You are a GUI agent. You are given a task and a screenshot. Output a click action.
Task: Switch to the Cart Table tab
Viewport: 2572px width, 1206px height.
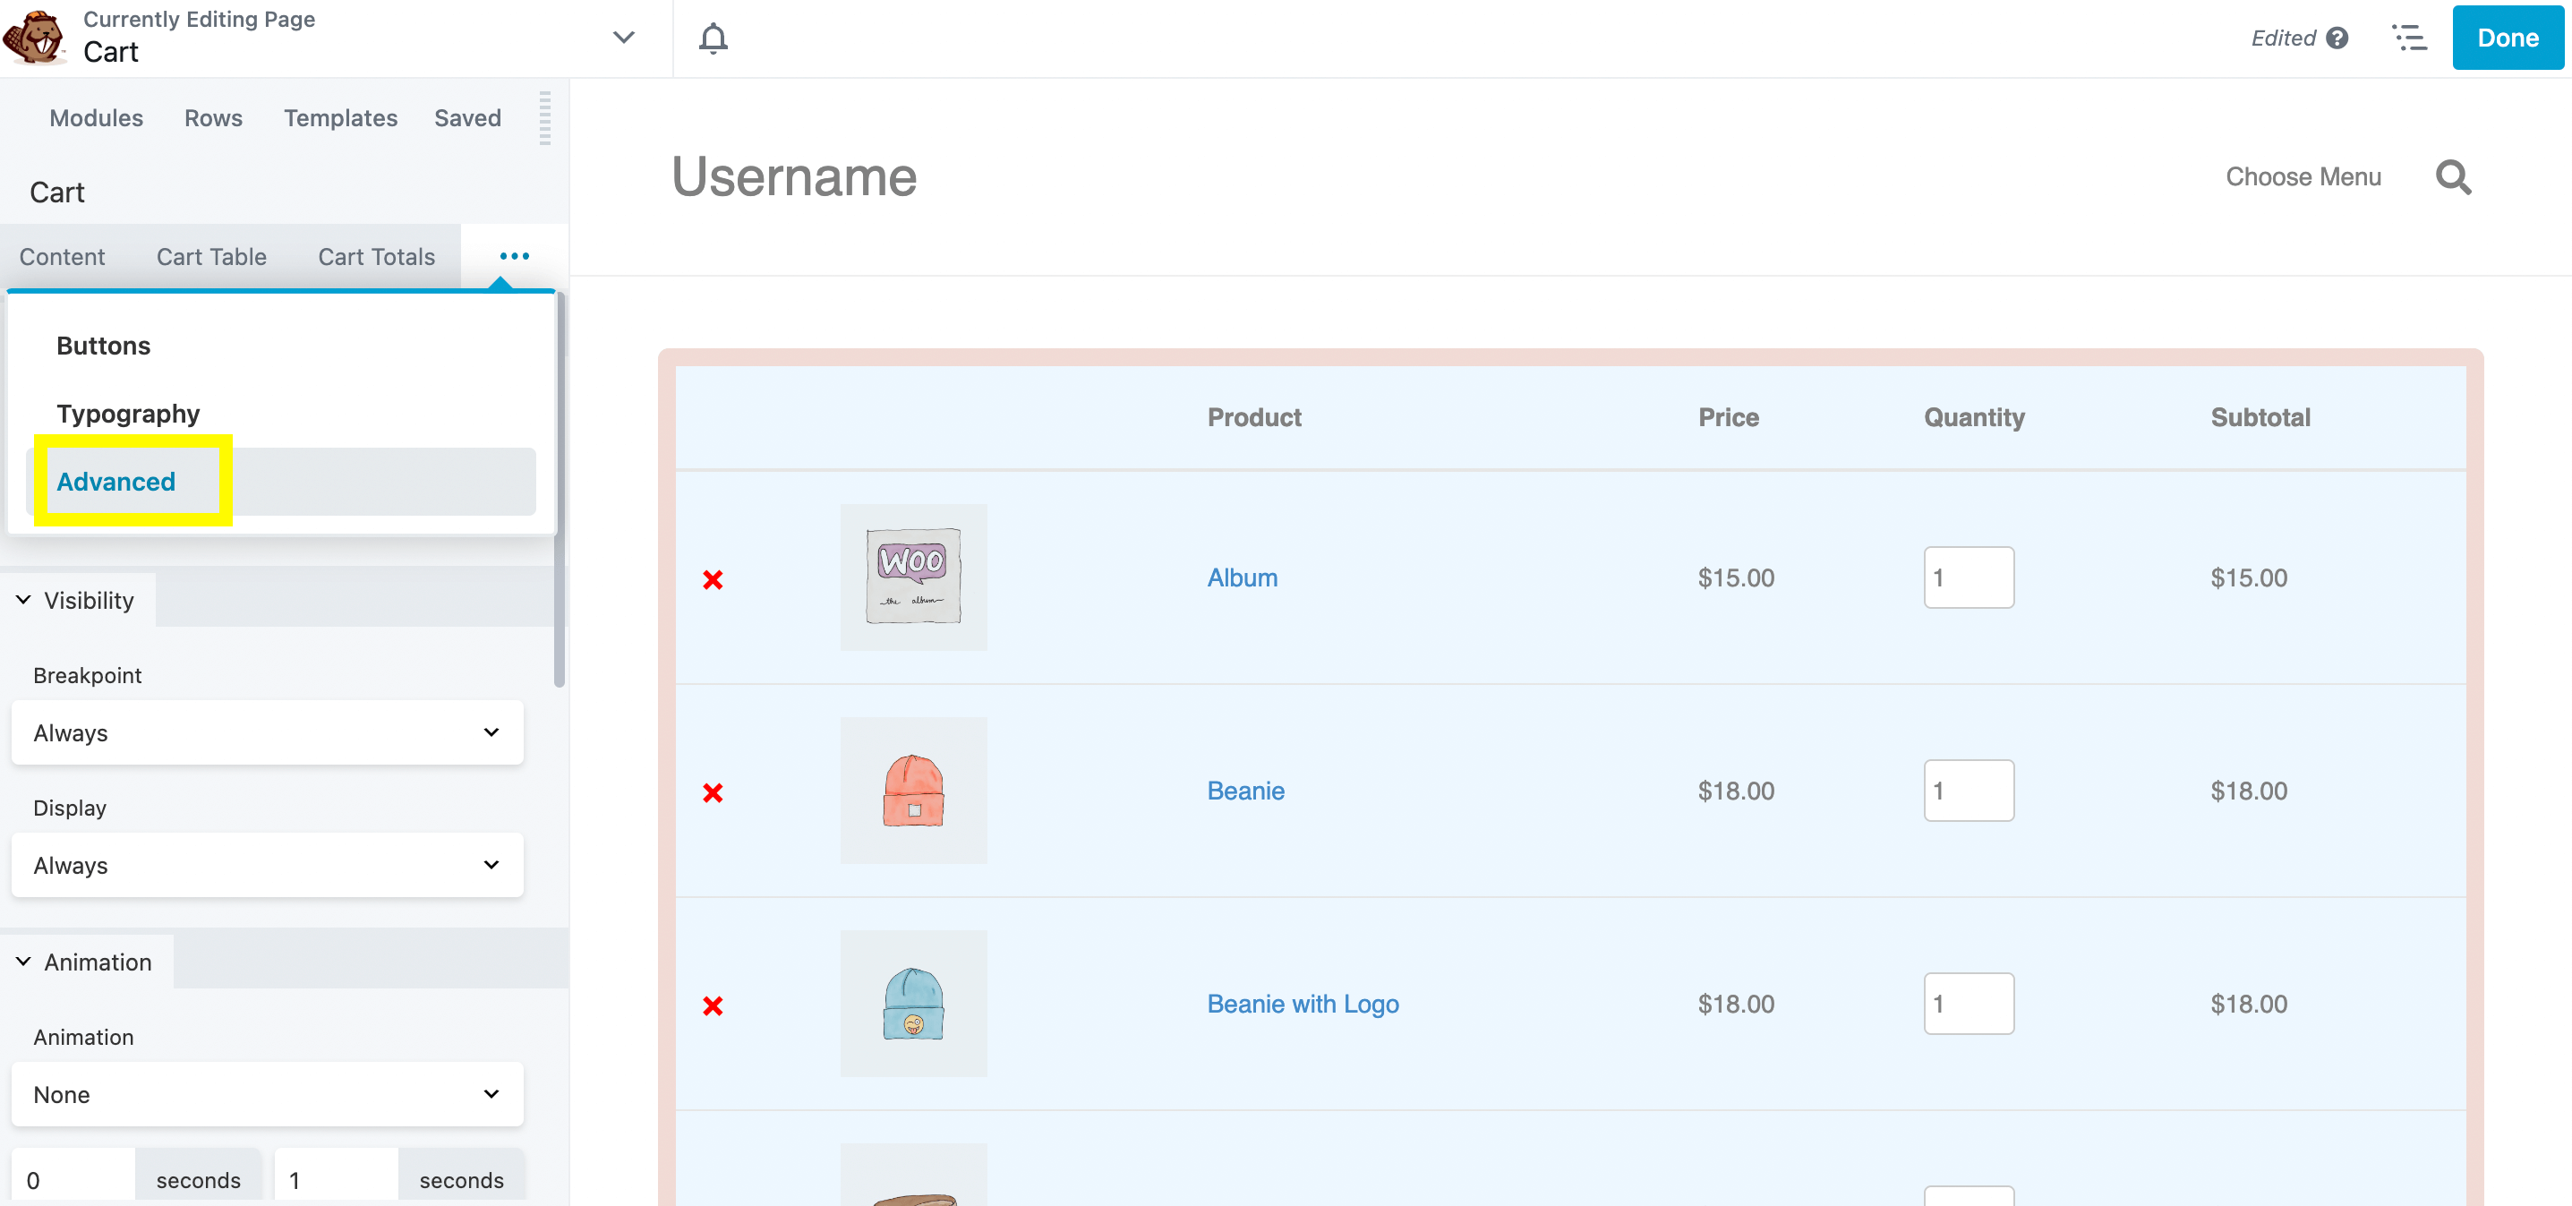pos(210,256)
